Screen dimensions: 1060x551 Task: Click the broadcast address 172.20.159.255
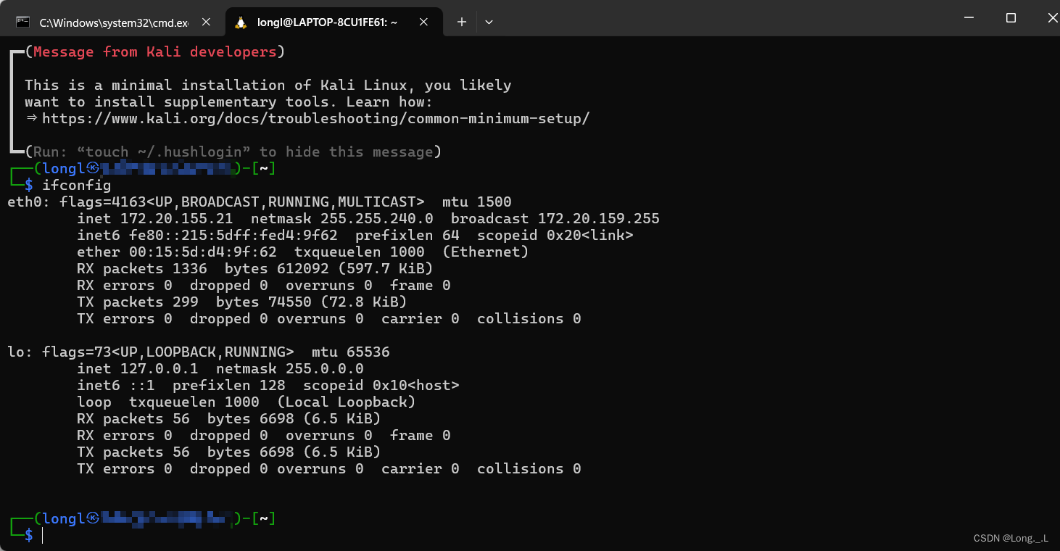click(x=598, y=218)
